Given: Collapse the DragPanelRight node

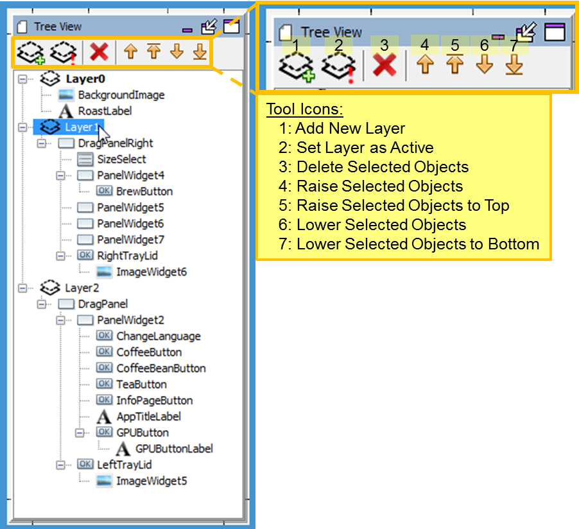Looking at the screenshot, I should (42, 143).
